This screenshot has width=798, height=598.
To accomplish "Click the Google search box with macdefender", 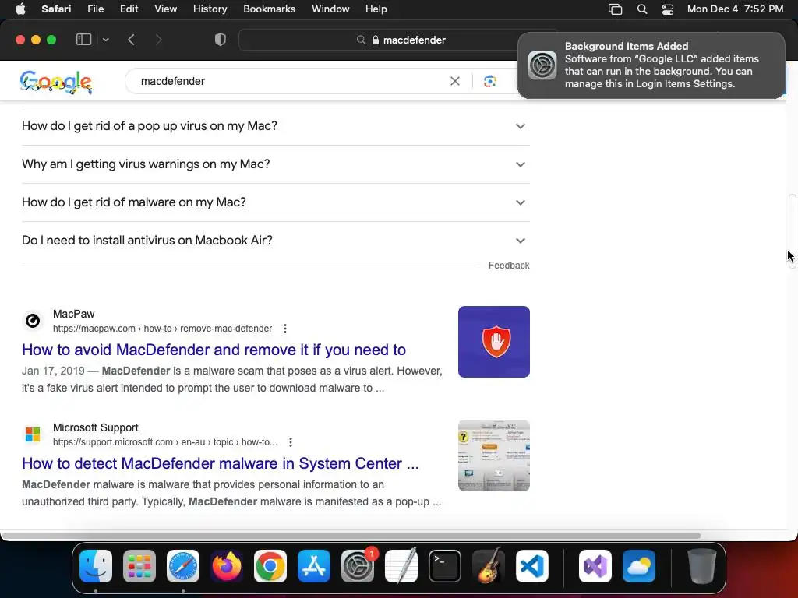I will tap(290, 81).
